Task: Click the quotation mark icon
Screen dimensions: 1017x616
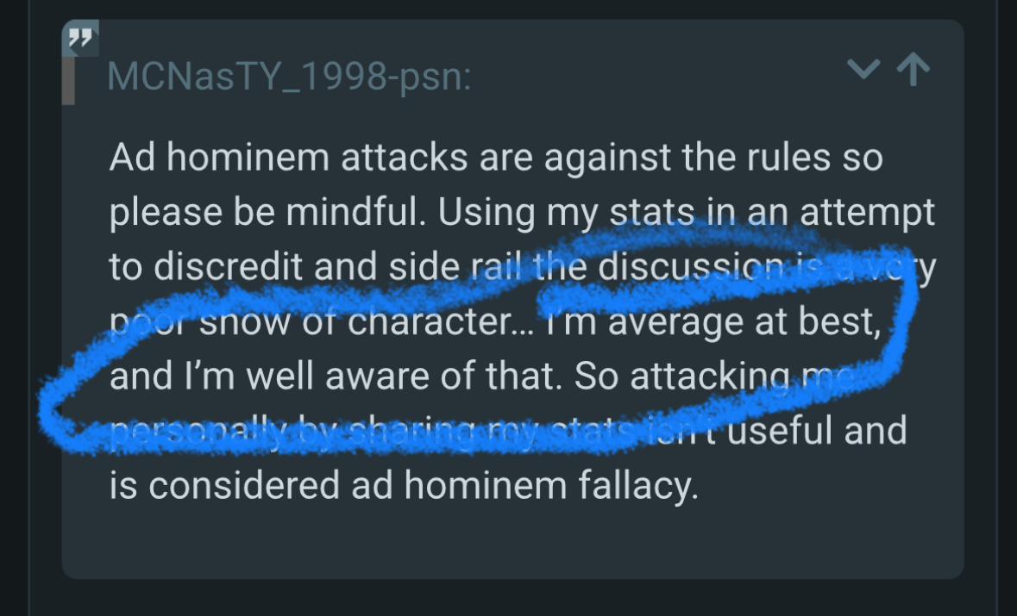Action: tap(81, 38)
